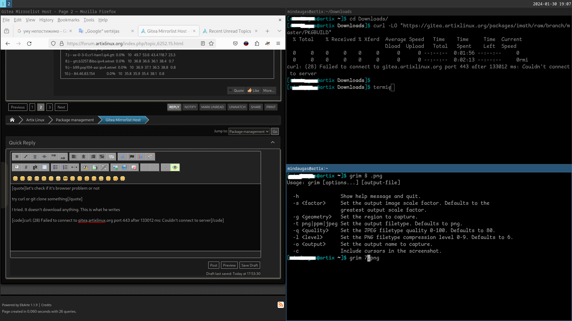Insert footnote tag icon
The image size is (572, 321).
click(95, 167)
